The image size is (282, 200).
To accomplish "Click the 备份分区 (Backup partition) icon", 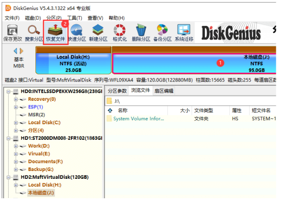I will [162, 30].
